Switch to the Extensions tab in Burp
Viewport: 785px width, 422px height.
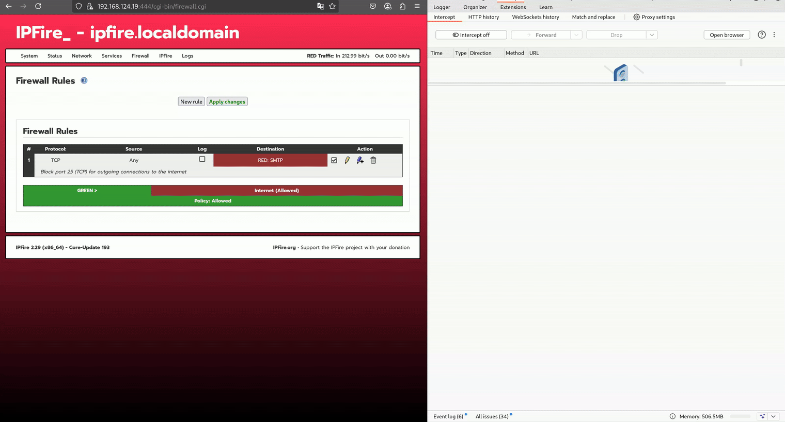pyautogui.click(x=513, y=7)
